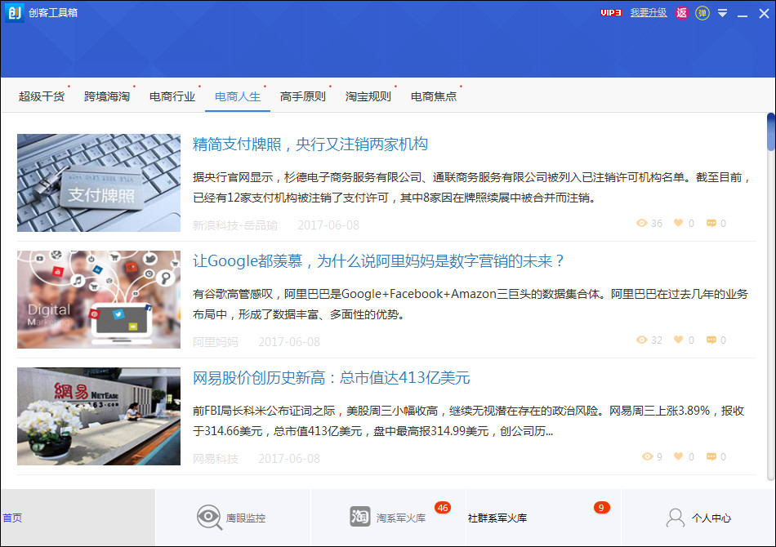The image size is (776, 547).
Task: Click author name 阿里妈妈 under second article
Action: pos(216,342)
